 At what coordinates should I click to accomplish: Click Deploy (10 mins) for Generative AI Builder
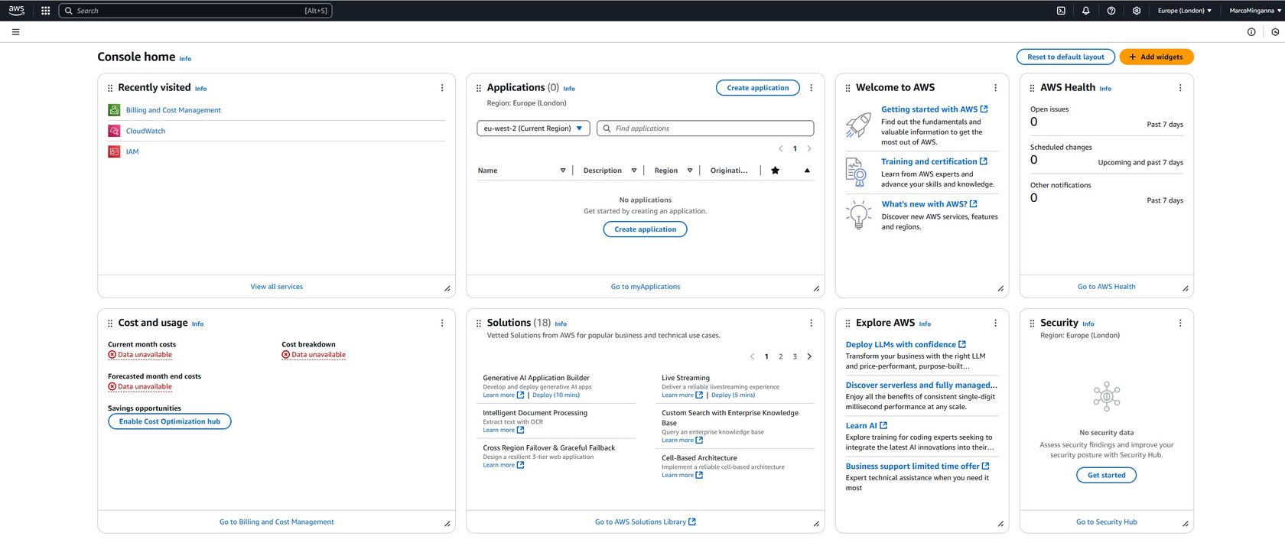click(x=556, y=395)
